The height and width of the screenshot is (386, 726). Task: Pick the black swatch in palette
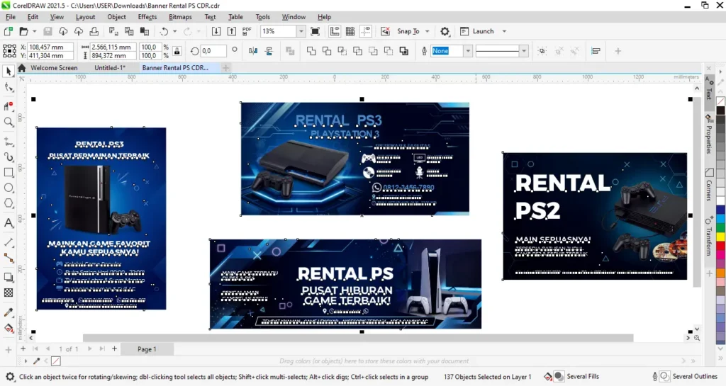720,110
